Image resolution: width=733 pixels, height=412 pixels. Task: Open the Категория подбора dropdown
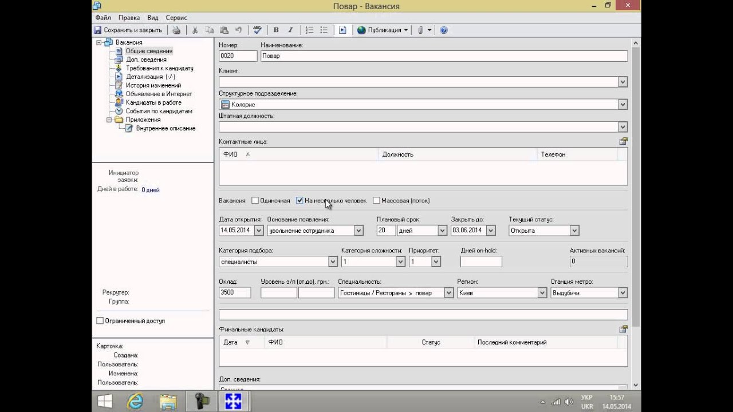(333, 262)
